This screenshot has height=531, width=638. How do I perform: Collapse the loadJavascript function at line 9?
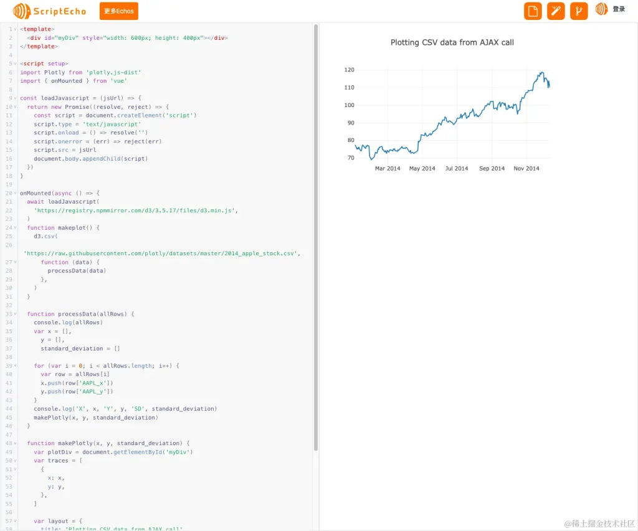[14, 98]
